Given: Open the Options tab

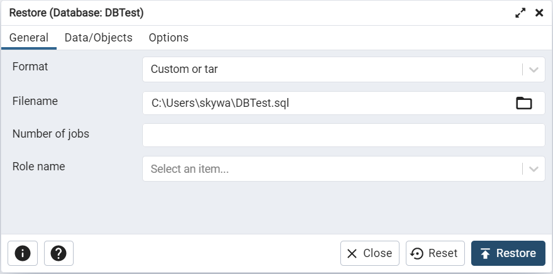Looking at the screenshot, I should click(x=169, y=38).
